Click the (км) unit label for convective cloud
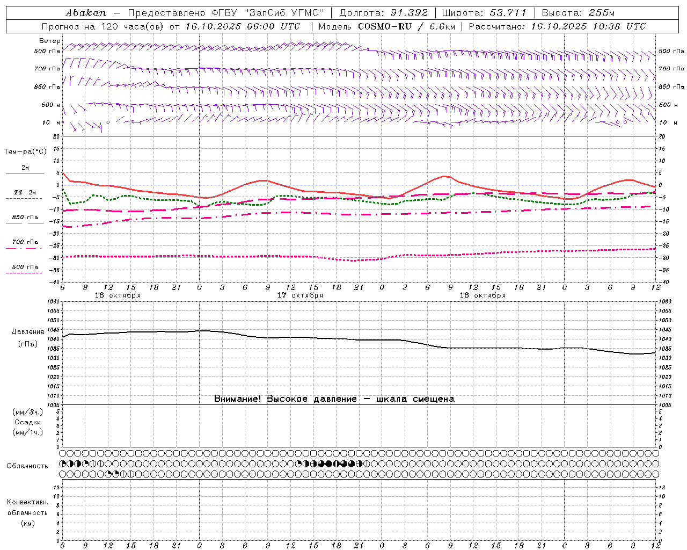687x550 pixels. click(x=27, y=523)
